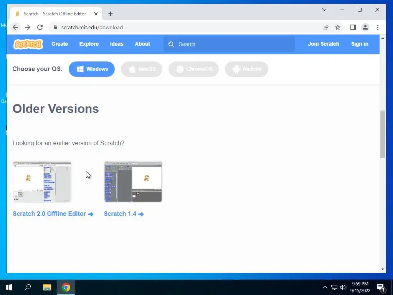This screenshot has width=393, height=295.
Task: Open the Windows Start menu
Action: pyautogui.click(x=9, y=287)
